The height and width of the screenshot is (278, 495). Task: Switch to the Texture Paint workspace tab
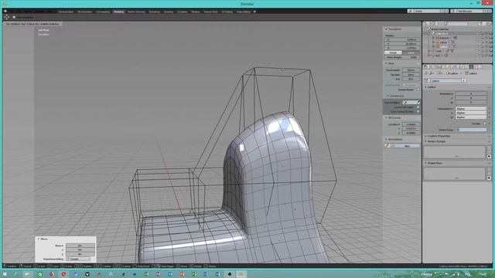click(x=210, y=12)
